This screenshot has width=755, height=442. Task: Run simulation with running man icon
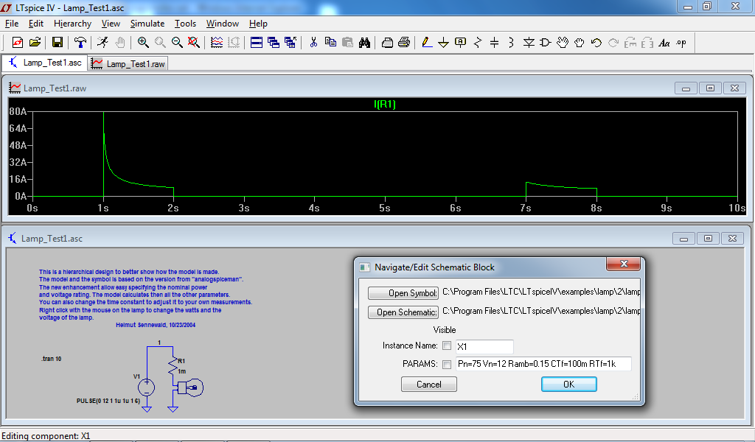[102, 43]
